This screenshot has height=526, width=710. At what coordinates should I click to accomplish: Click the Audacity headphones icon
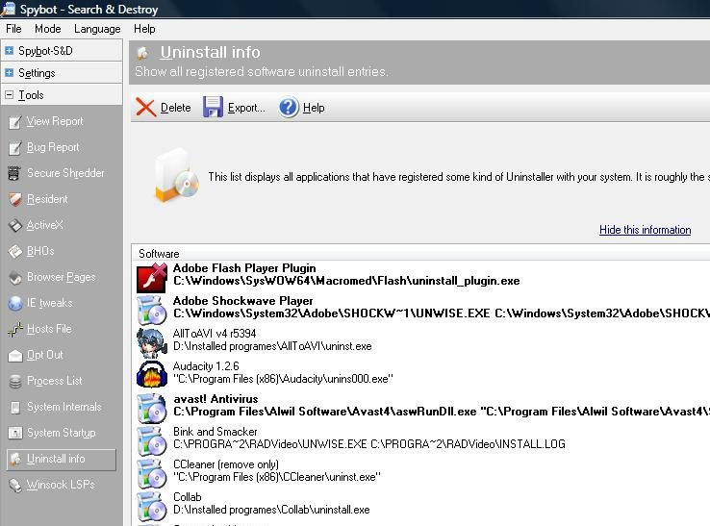[x=152, y=375]
